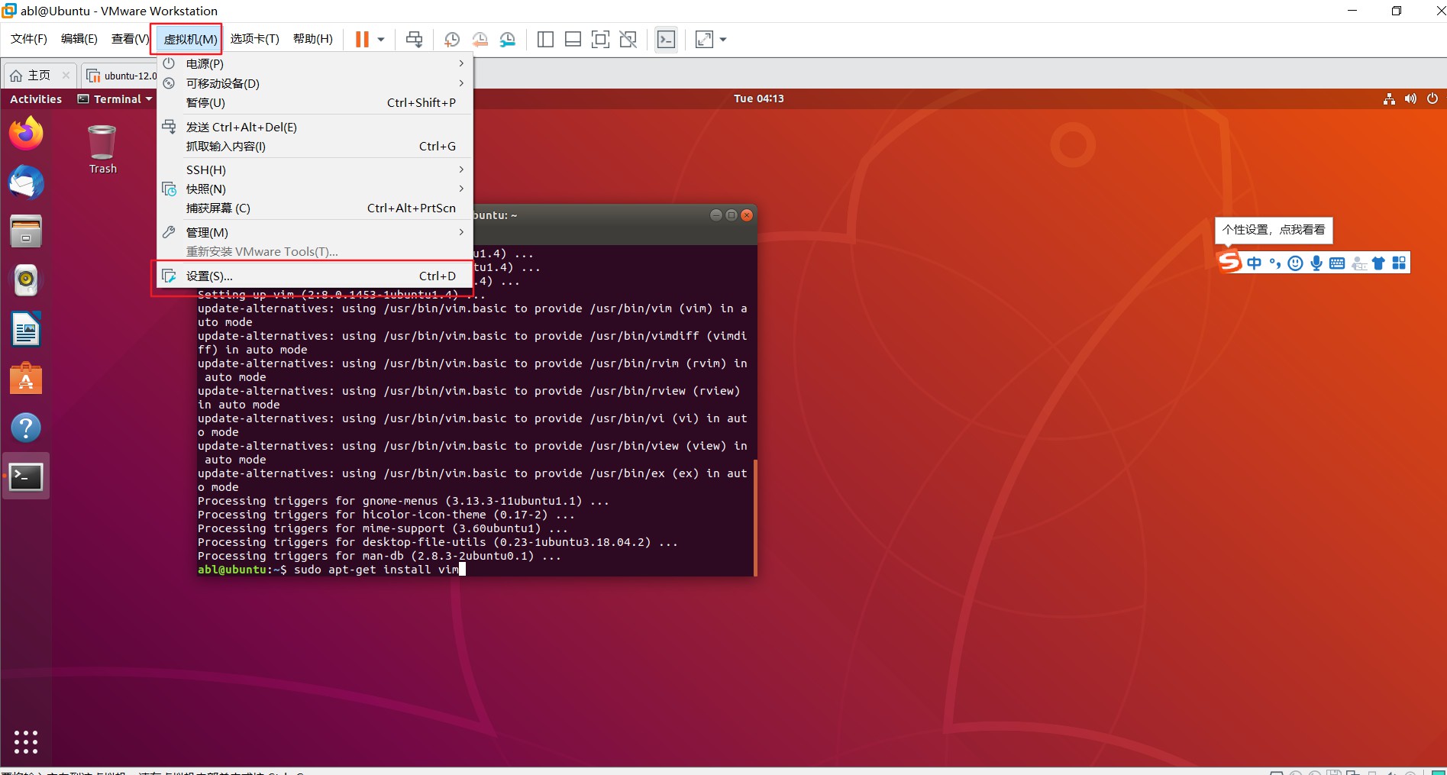The width and height of the screenshot is (1447, 775).
Task: Open Files manager from the dock
Action: click(x=26, y=231)
